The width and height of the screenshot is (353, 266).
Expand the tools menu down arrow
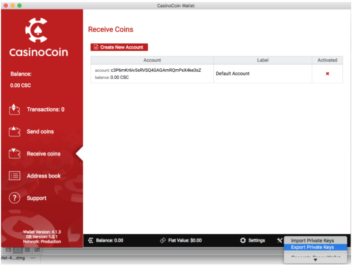pos(315,260)
